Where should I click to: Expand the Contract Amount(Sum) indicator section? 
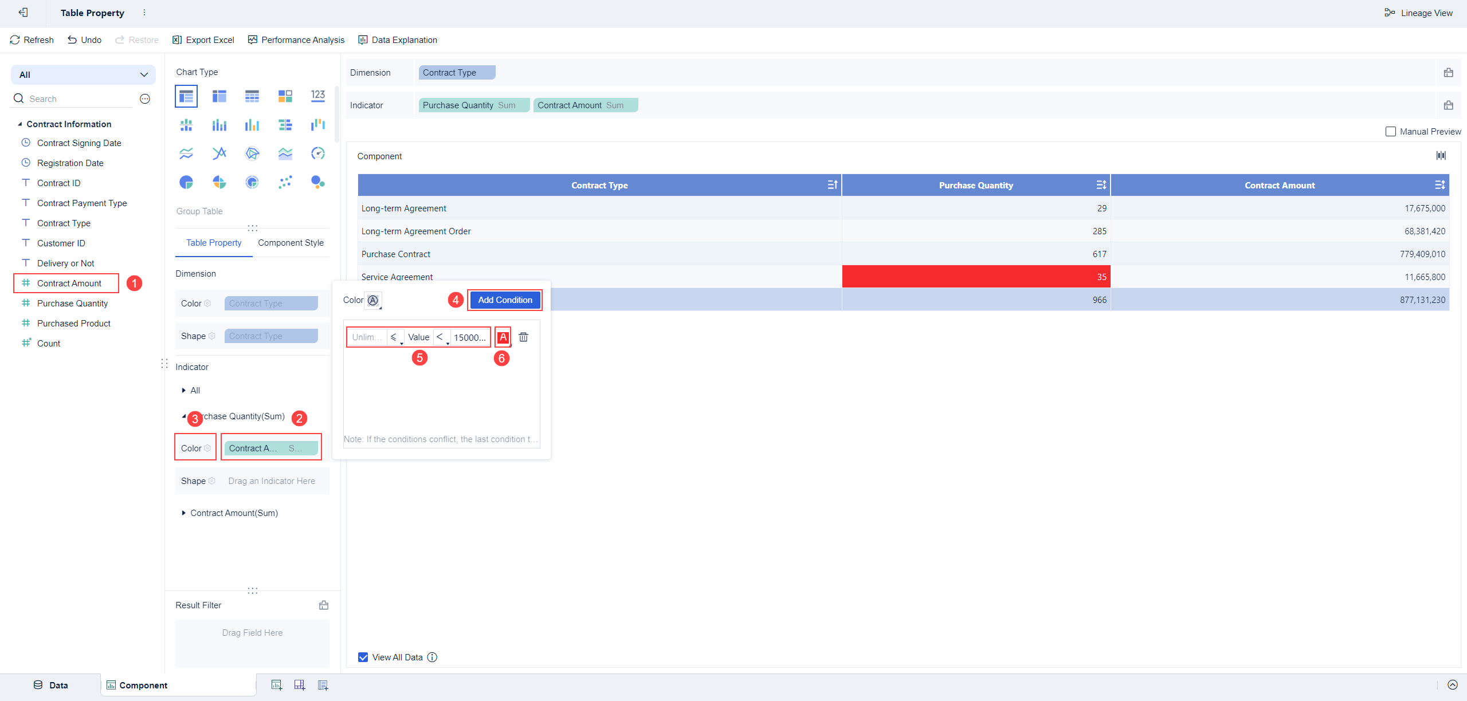point(184,513)
